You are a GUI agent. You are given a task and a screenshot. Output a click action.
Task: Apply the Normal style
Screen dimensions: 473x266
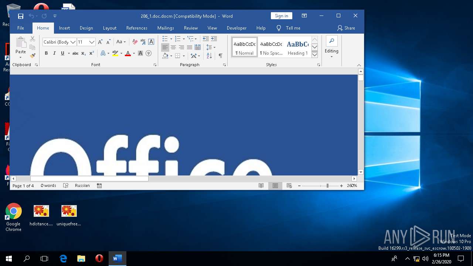[x=245, y=47]
